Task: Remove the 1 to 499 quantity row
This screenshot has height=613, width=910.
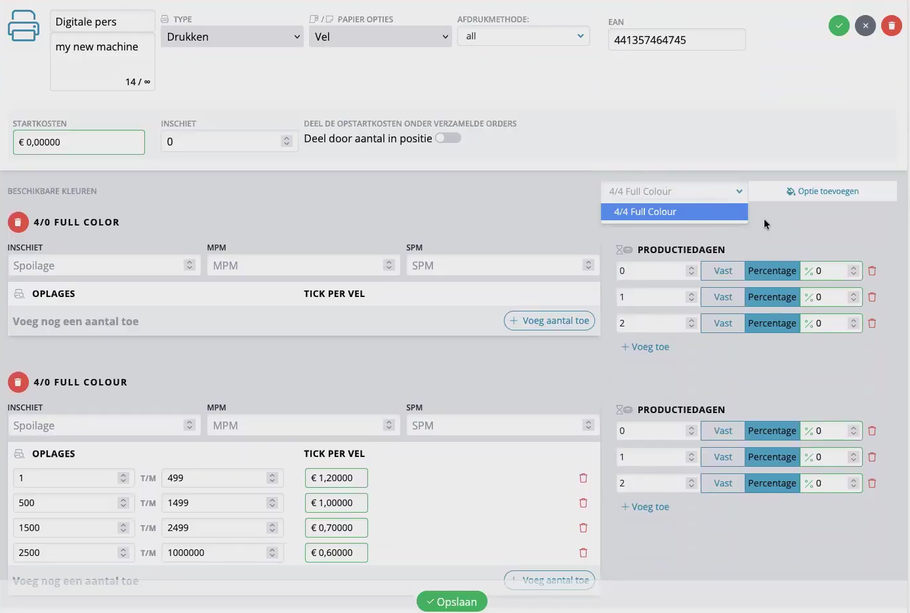Action: point(583,478)
